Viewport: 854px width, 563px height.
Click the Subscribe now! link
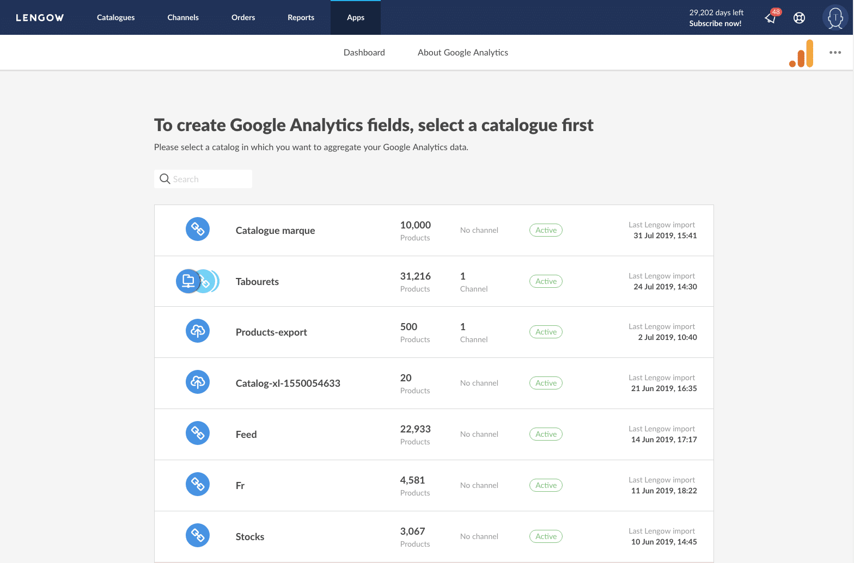pos(715,23)
